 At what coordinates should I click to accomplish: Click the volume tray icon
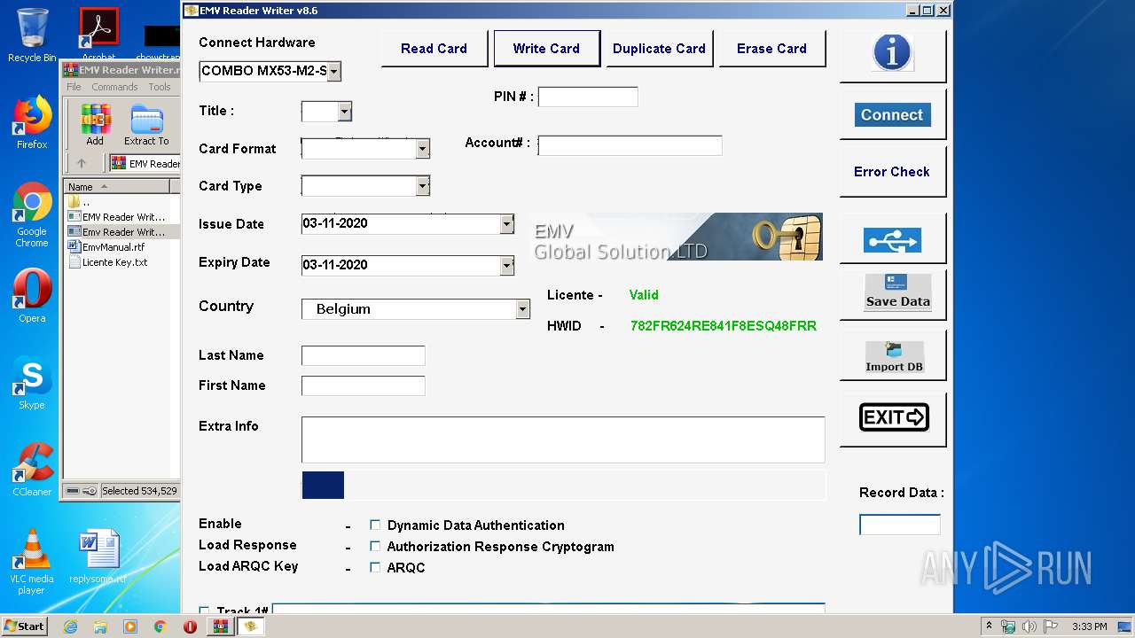click(1029, 626)
